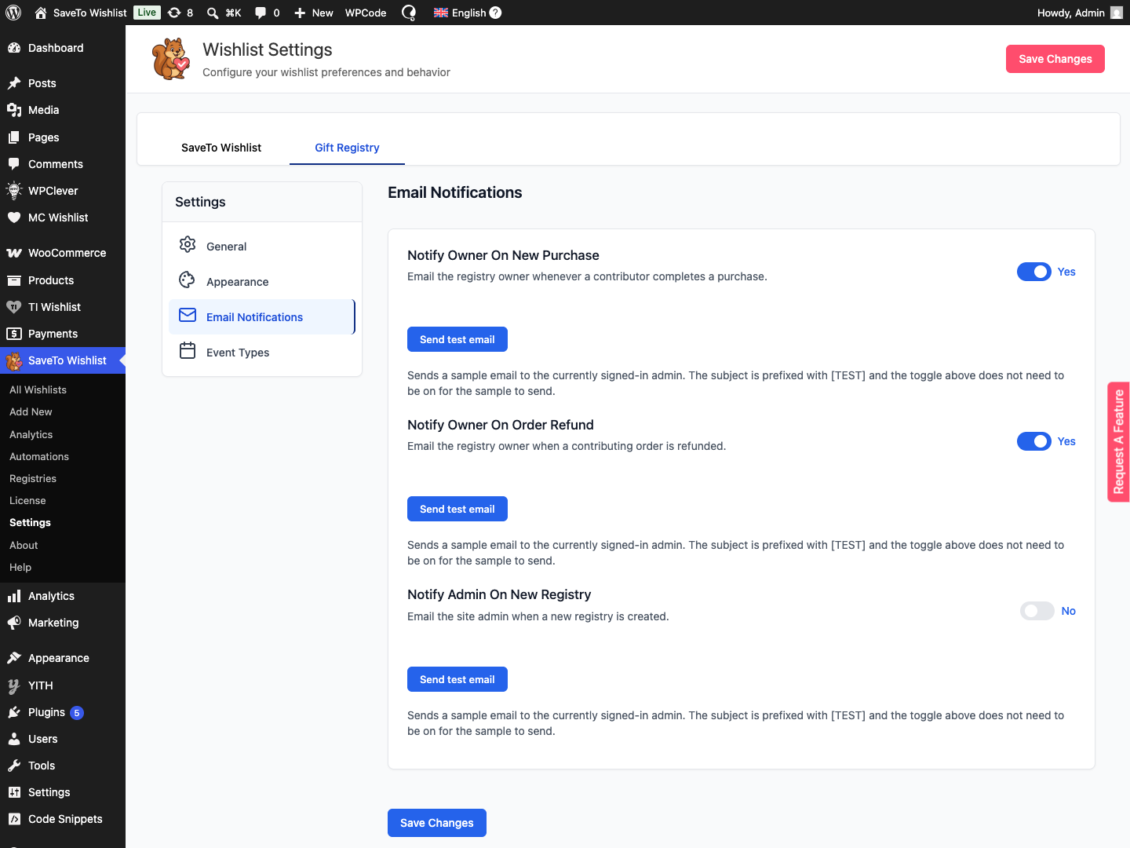Viewport: 1130px width, 848px height.
Task: Open updates icon showing 8
Action: pos(174,13)
